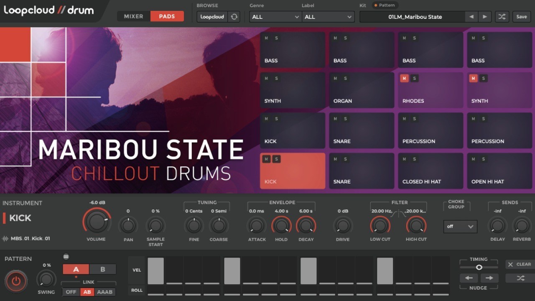Set pattern link to AAAB
Screen dimensions: 535x301
click(x=104, y=292)
